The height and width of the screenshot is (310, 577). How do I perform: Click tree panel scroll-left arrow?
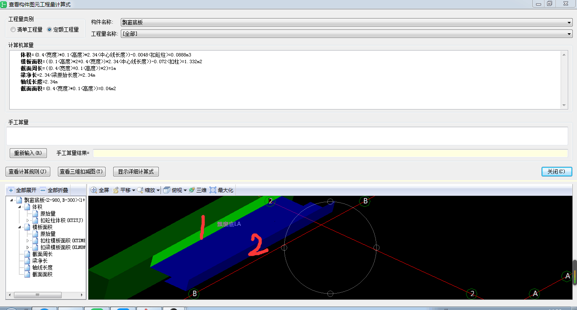pyautogui.click(x=9, y=295)
